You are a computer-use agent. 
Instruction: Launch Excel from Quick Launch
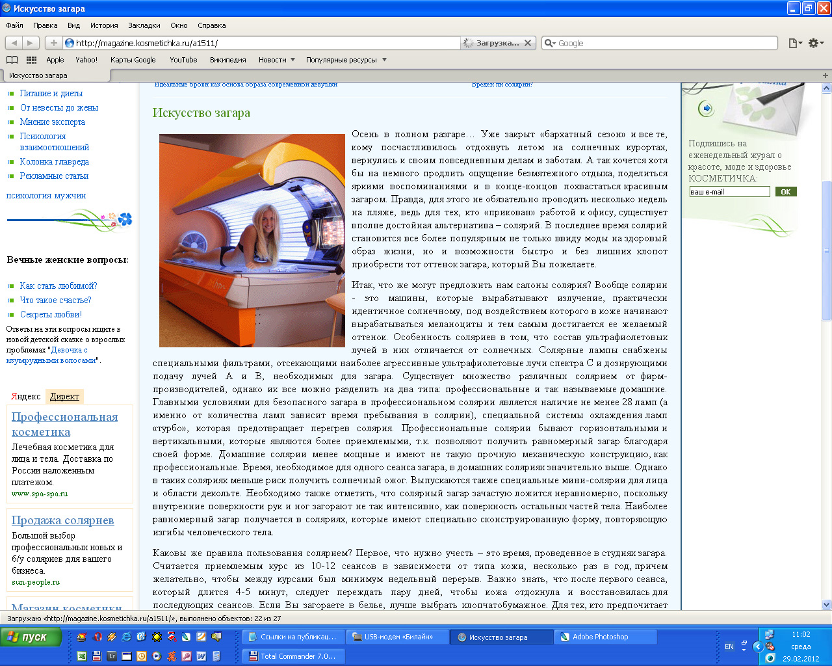point(82,656)
